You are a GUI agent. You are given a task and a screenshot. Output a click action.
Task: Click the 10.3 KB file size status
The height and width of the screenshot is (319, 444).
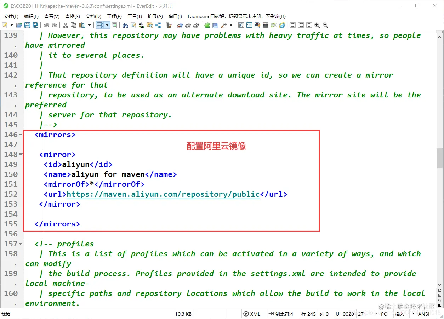[183, 314]
